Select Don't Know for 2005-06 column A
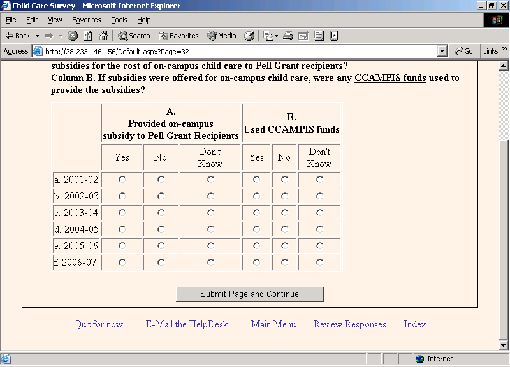510x367 pixels. tap(210, 246)
